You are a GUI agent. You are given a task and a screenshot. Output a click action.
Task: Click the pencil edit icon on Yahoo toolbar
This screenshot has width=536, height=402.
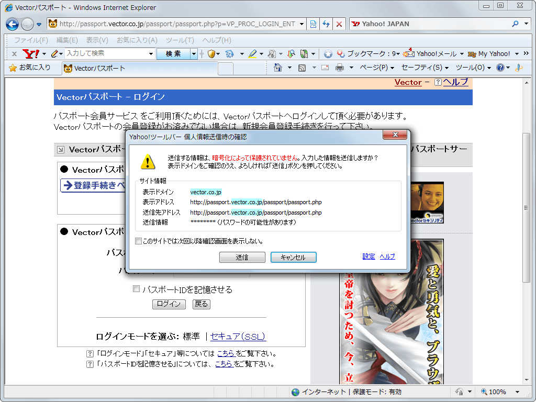54,54
